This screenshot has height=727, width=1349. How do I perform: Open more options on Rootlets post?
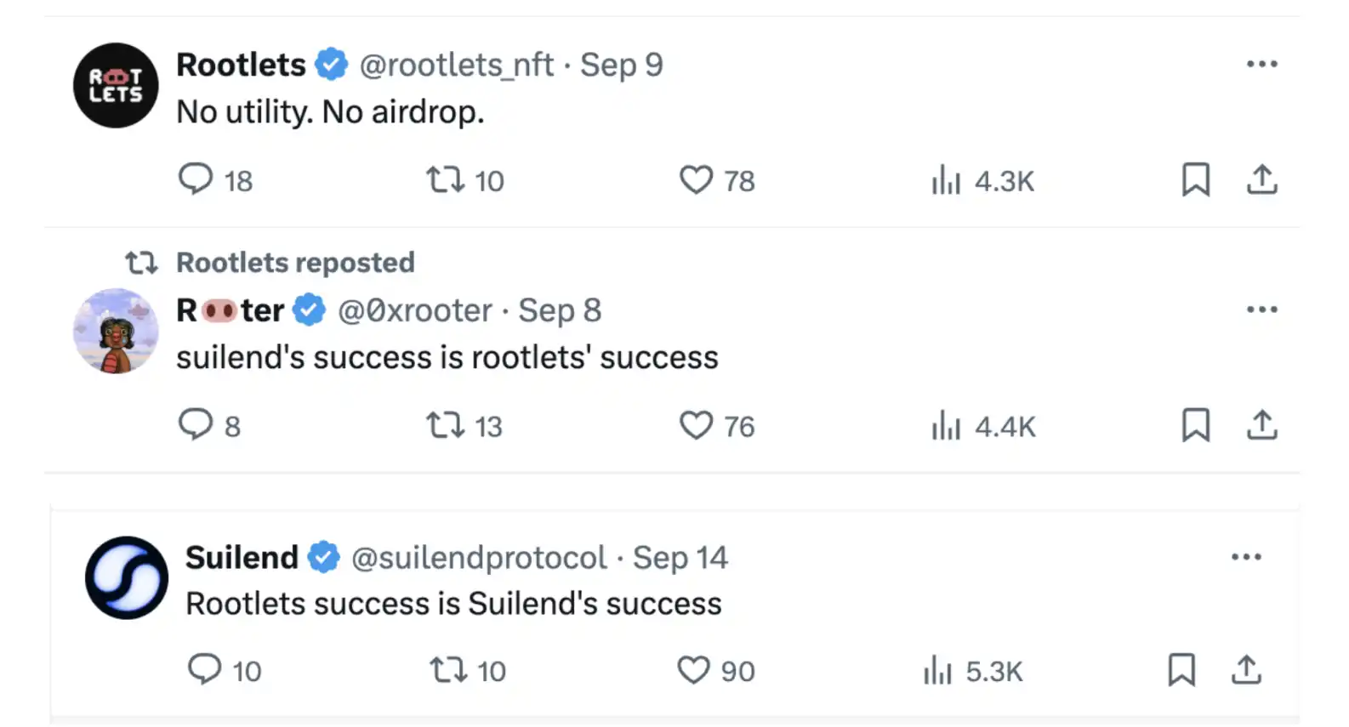tap(1261, 65)
